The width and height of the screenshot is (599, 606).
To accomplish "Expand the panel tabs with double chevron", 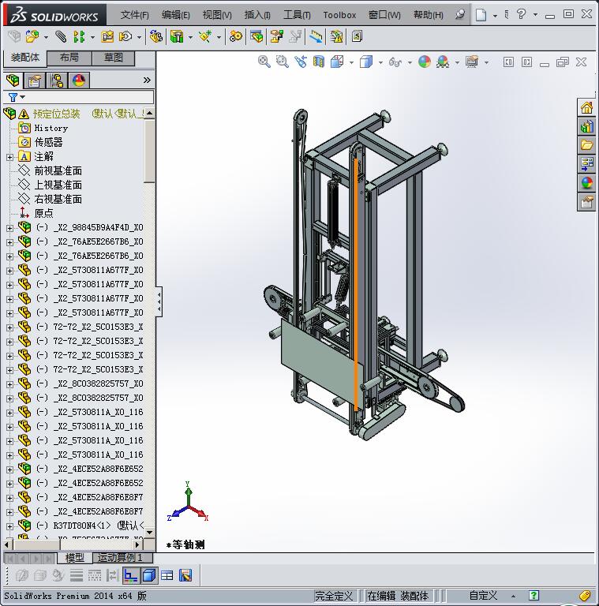I will (147, 80).
